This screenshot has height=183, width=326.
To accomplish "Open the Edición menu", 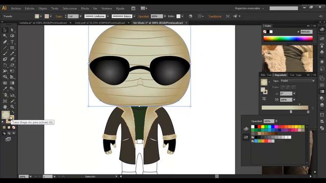I will (30, 9).
